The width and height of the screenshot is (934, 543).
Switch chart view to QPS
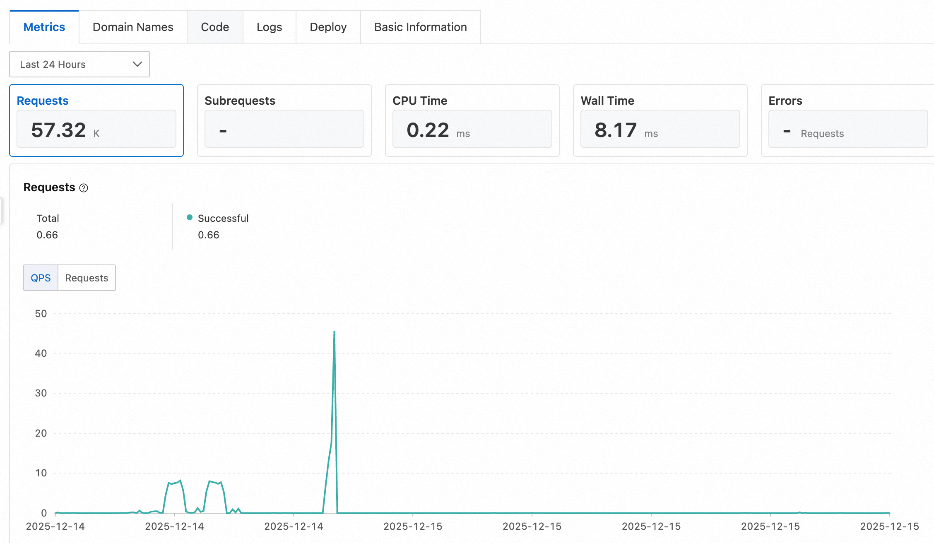pyautogui.click(x=41, y=278)
